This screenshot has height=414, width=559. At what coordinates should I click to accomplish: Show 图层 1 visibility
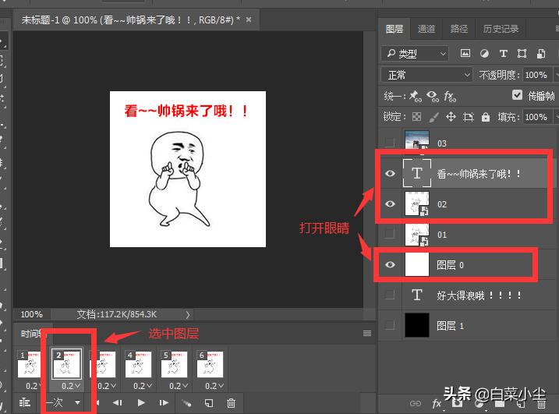(x=390, y=325)
